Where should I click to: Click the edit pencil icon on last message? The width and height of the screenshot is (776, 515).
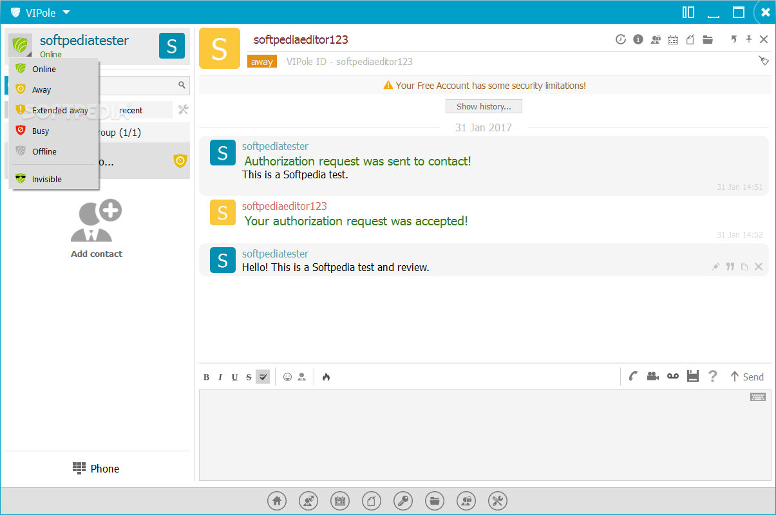pyautogui.click(x=715, y=267)
